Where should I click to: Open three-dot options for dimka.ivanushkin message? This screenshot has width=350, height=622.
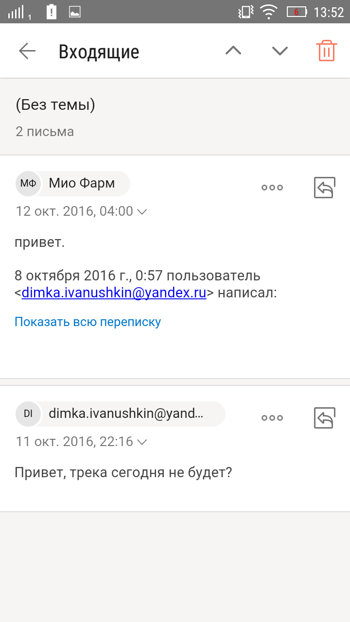click(272, 418)
